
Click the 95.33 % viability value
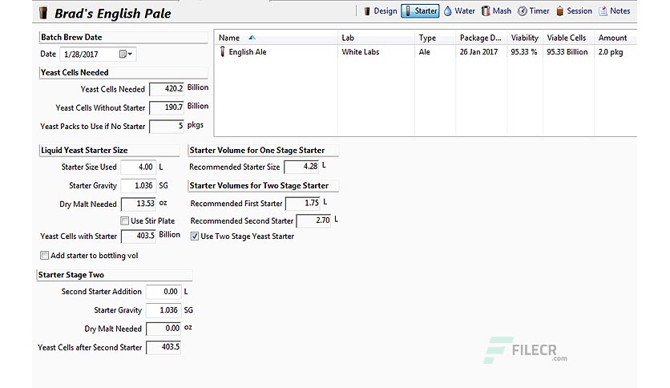524,51
